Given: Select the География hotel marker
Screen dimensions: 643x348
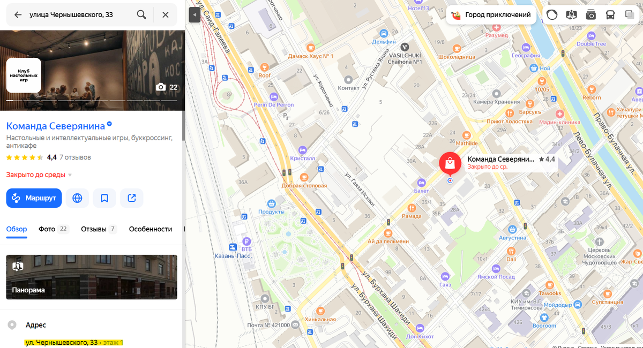Looking at the screenshot, I should point(525,47).
